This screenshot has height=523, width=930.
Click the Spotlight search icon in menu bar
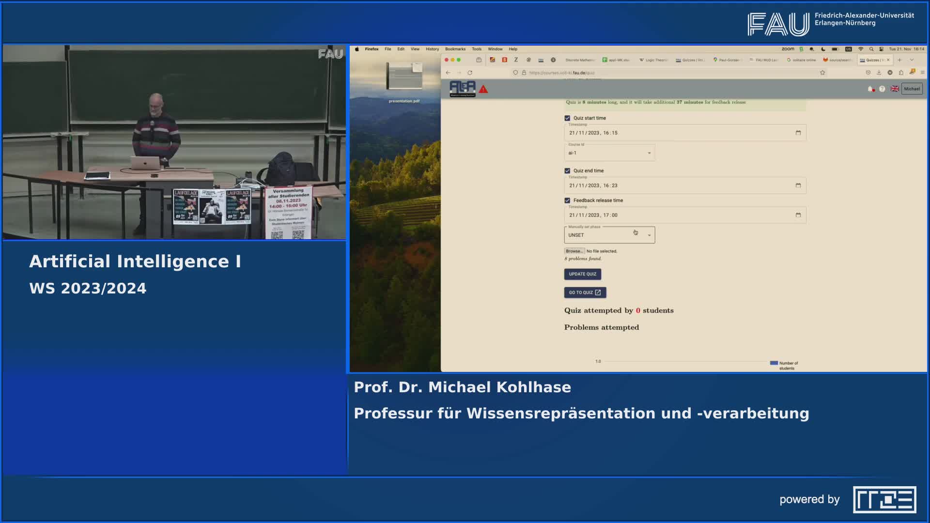pos(871,48)
